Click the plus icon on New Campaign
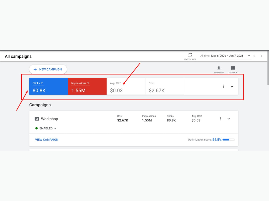Viewport: 269px width, 201px height. click(x=35, y=69)
